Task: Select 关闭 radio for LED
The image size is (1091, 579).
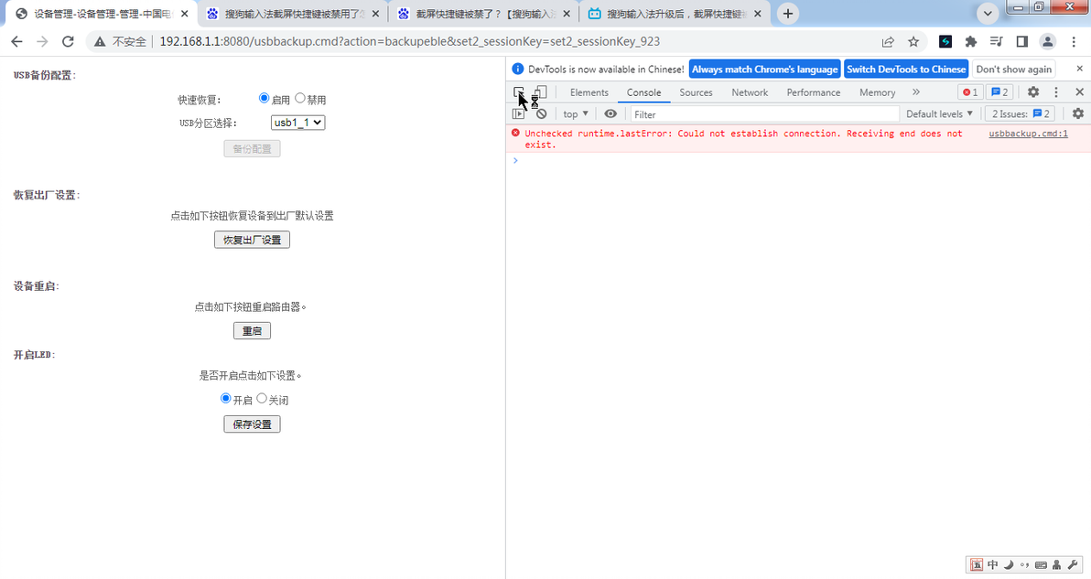Action: (262, 399)
